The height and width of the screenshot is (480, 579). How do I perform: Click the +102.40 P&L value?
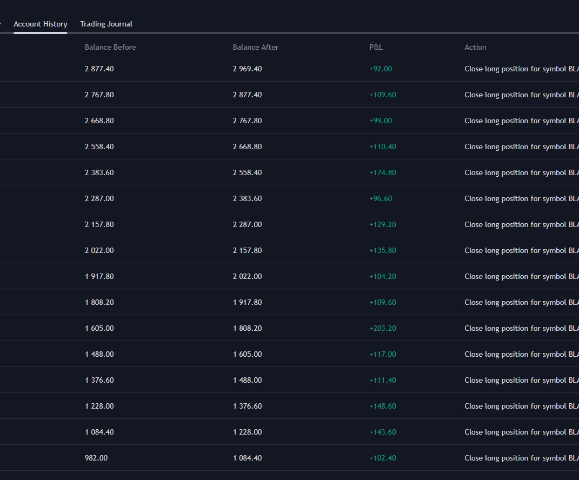click(x=382, y=458)
